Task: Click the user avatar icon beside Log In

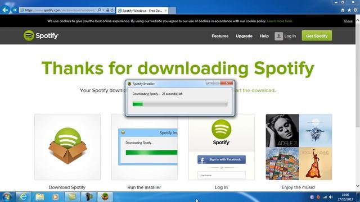Action: (x=278, y=36)
